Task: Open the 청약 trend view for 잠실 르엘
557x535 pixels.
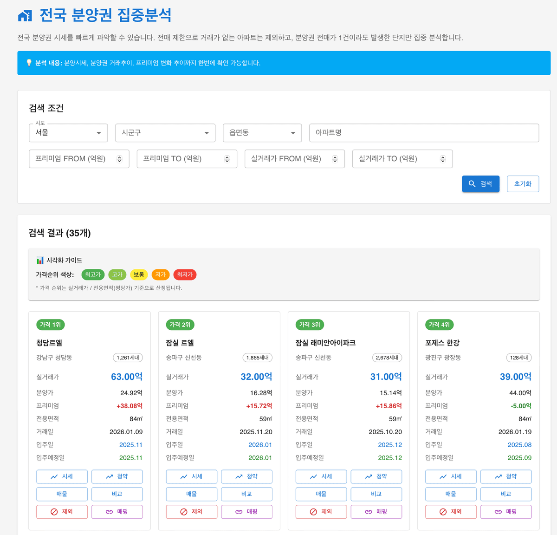Action: (246, 476)
